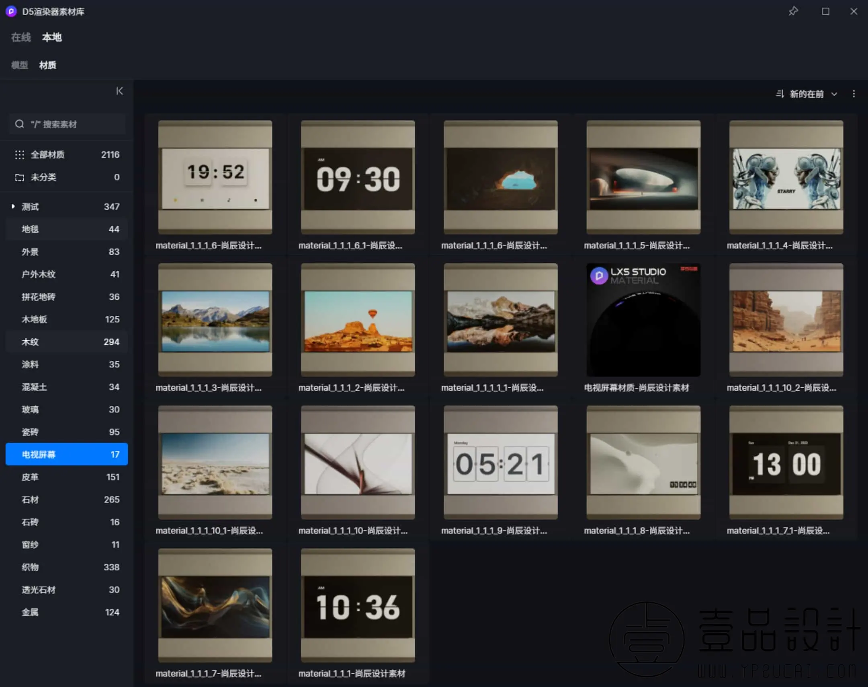Image resolution: width=868 pixels, height=687 pixels.
Task: Collapse the sidebar with arrow icon
Action: [x=119, y=91]
